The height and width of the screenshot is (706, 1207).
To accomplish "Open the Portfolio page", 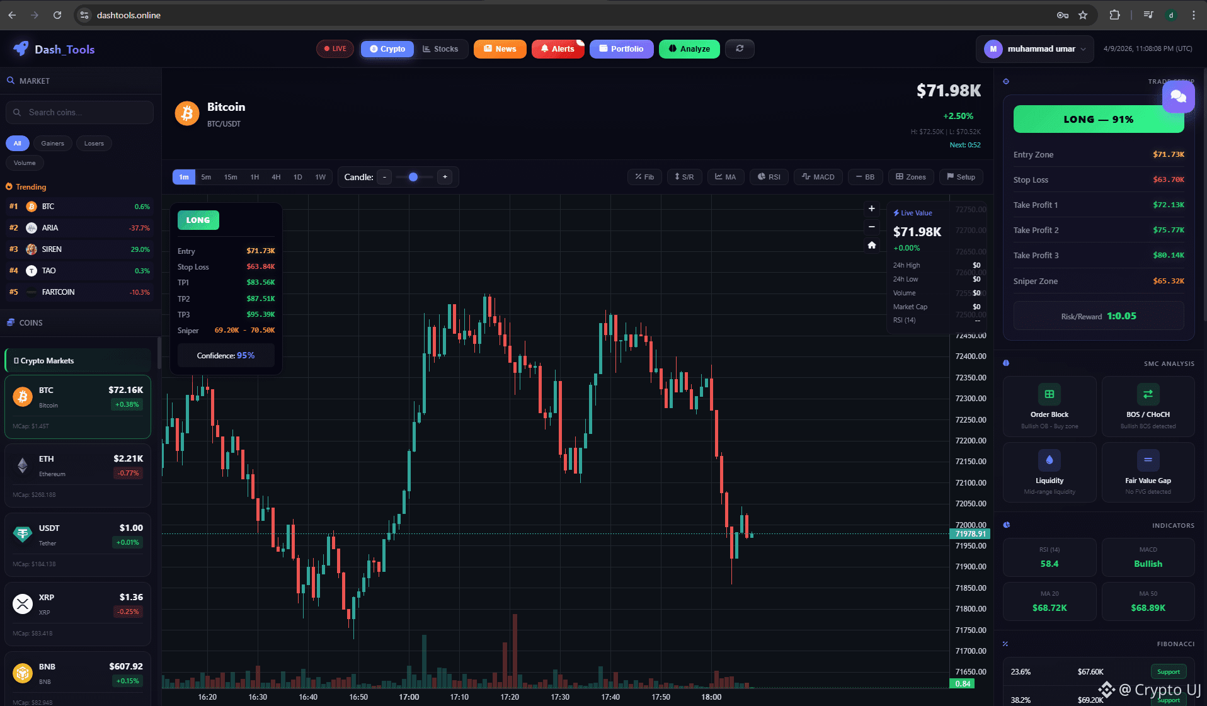I will (621, 48).
